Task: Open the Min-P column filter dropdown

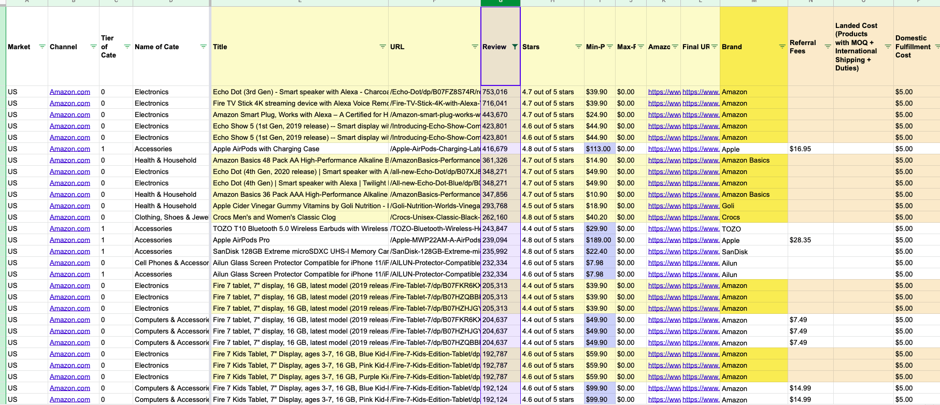Action: (610, 47)
